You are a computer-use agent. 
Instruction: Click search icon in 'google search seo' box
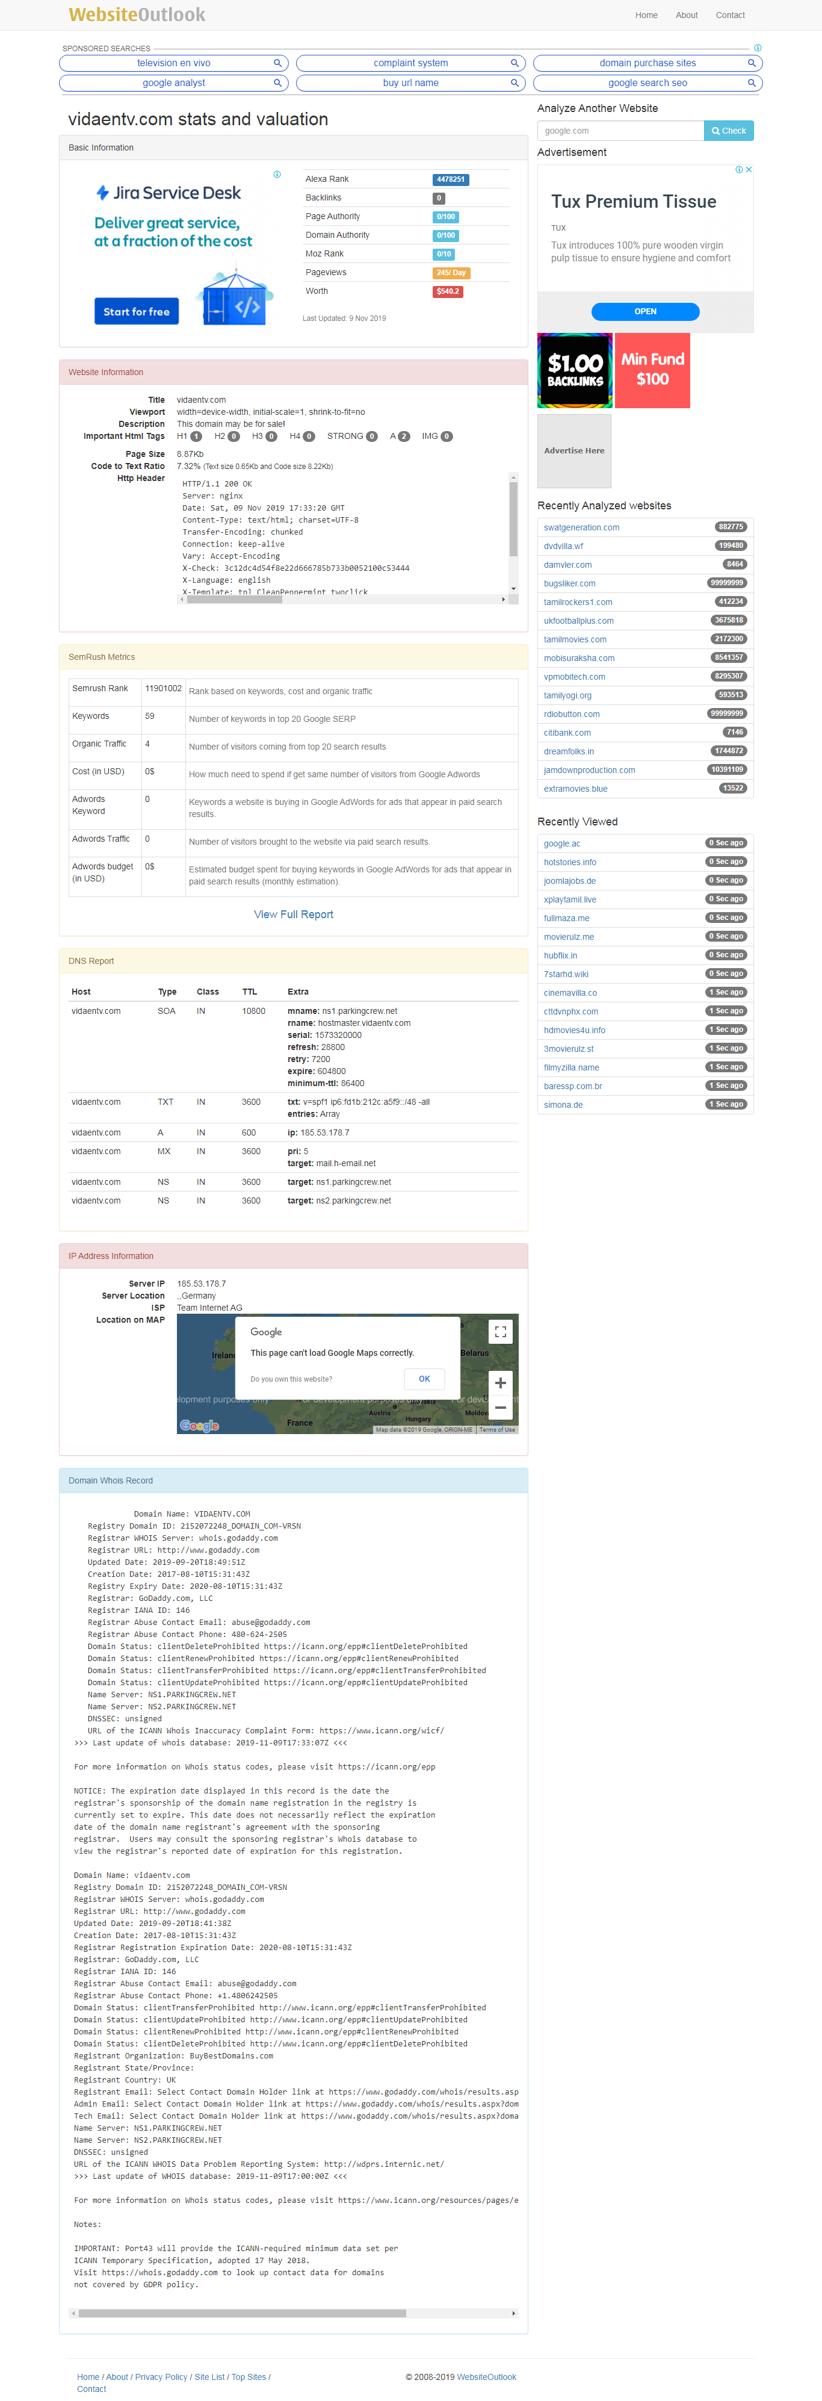pyautogui.click(x=751, y=83)
